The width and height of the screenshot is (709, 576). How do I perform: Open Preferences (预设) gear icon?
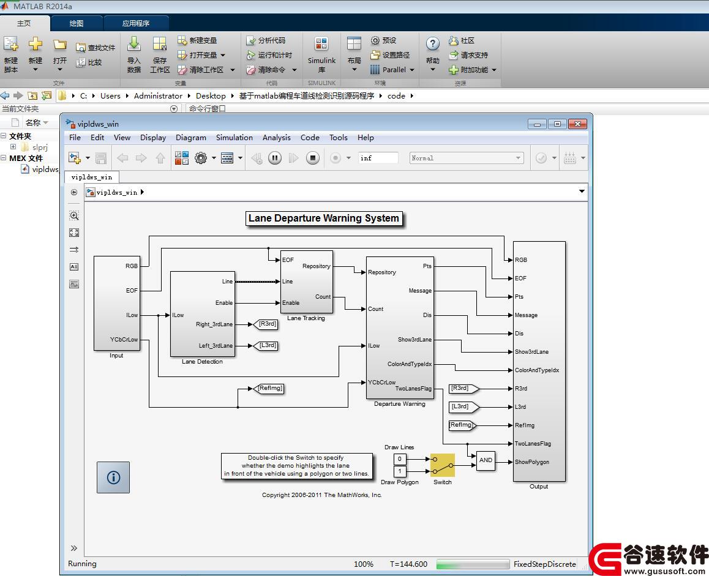point(375,40)
